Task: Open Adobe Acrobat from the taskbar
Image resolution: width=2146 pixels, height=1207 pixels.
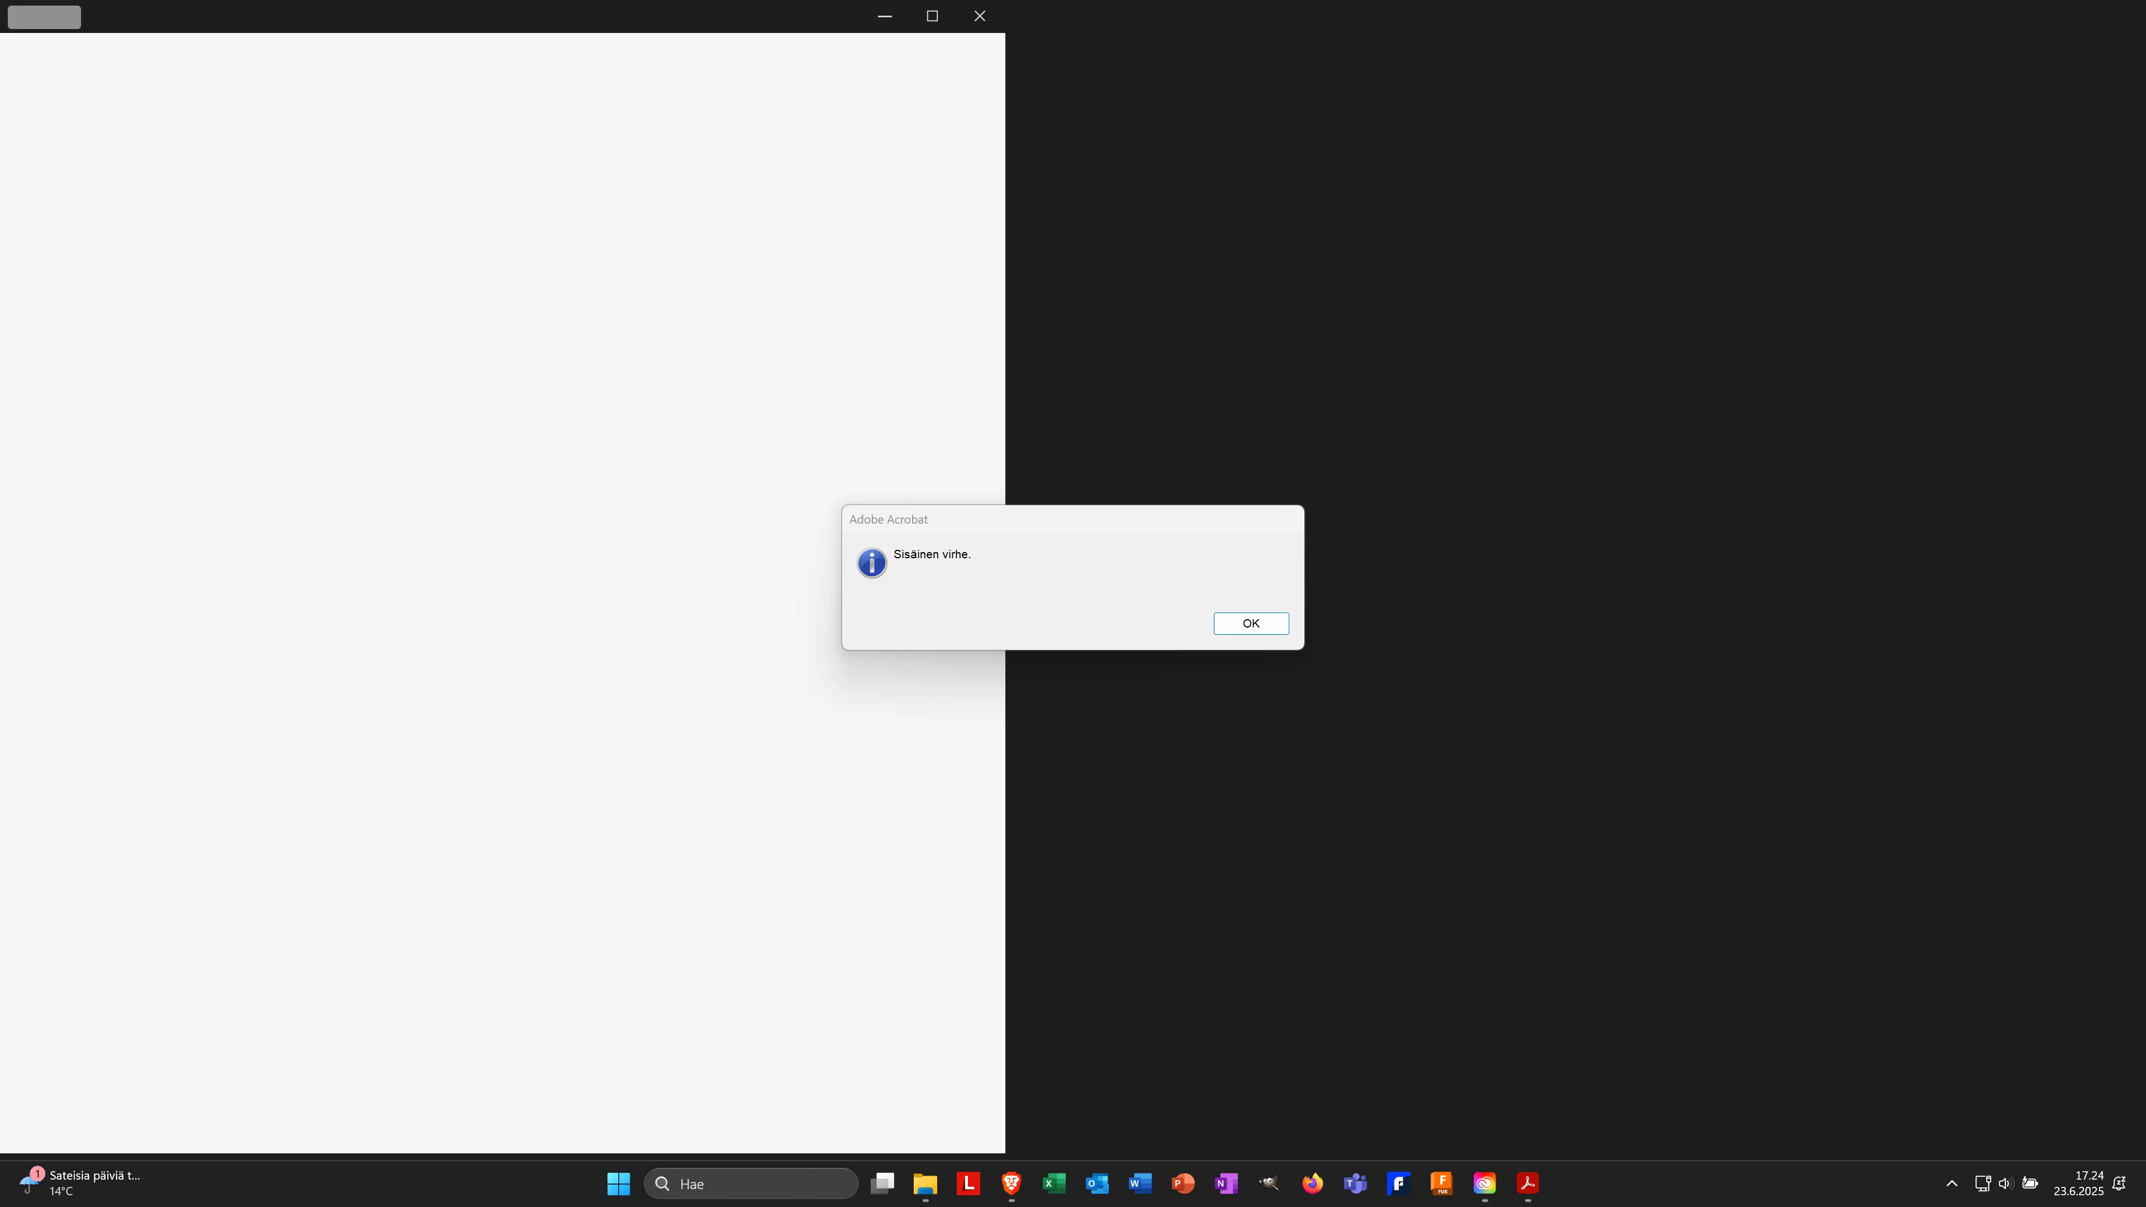Action: click(1527, 1183)
